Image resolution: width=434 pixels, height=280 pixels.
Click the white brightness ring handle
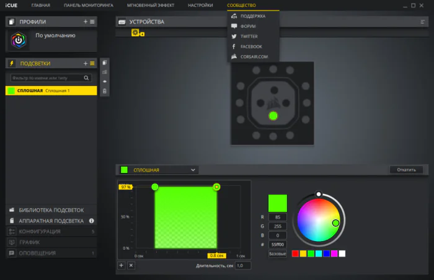[x=319, y=194]
